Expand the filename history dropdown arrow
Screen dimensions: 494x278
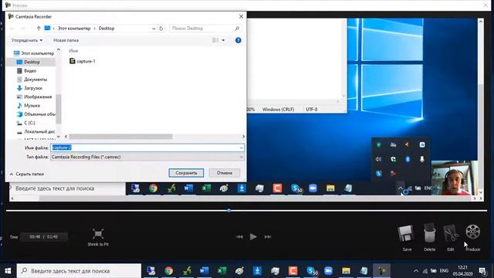(x=241, y=147)
